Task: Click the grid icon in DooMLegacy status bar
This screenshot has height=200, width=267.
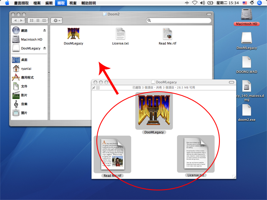Action: [x=98, y=88]
